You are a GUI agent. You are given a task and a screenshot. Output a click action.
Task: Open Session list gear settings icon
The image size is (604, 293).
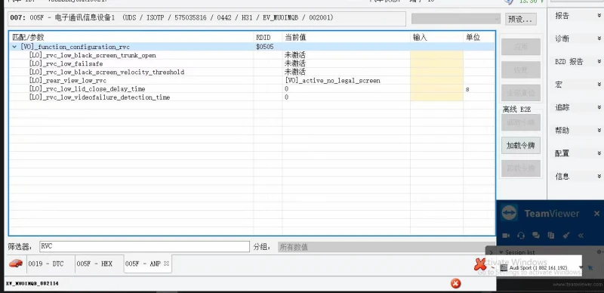point(599,251)
